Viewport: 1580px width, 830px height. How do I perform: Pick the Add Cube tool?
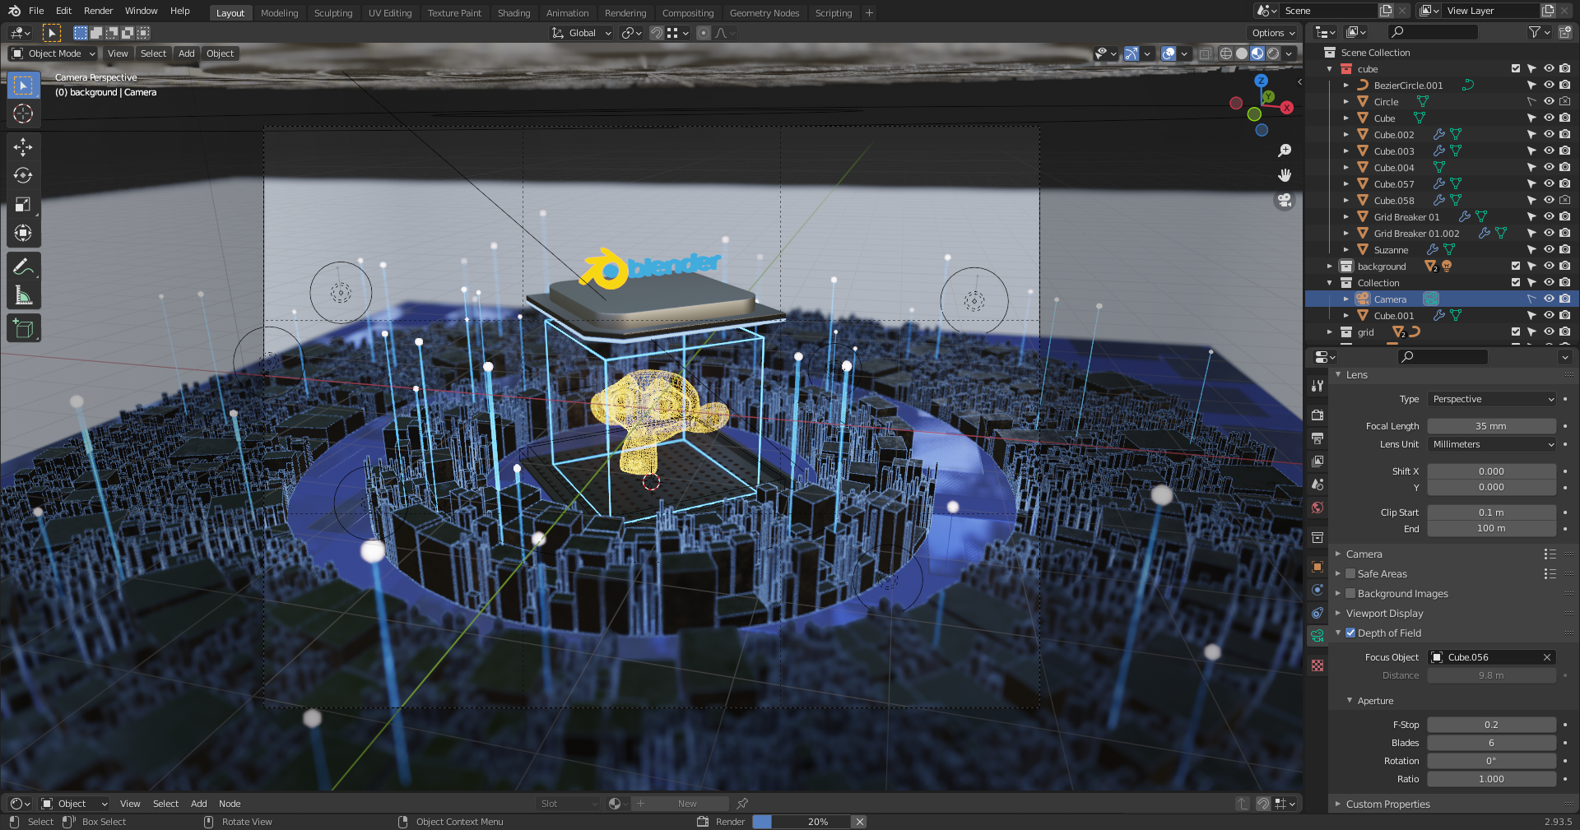(23, 329)
